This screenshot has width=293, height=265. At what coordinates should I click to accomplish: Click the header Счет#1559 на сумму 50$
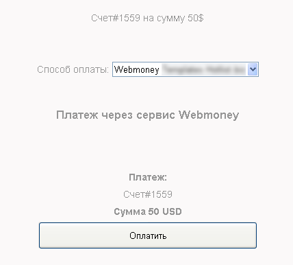coord(147,18)
